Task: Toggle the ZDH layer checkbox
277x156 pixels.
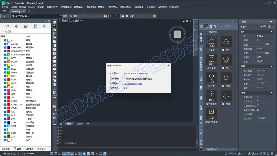Action: tap(5, 137)
